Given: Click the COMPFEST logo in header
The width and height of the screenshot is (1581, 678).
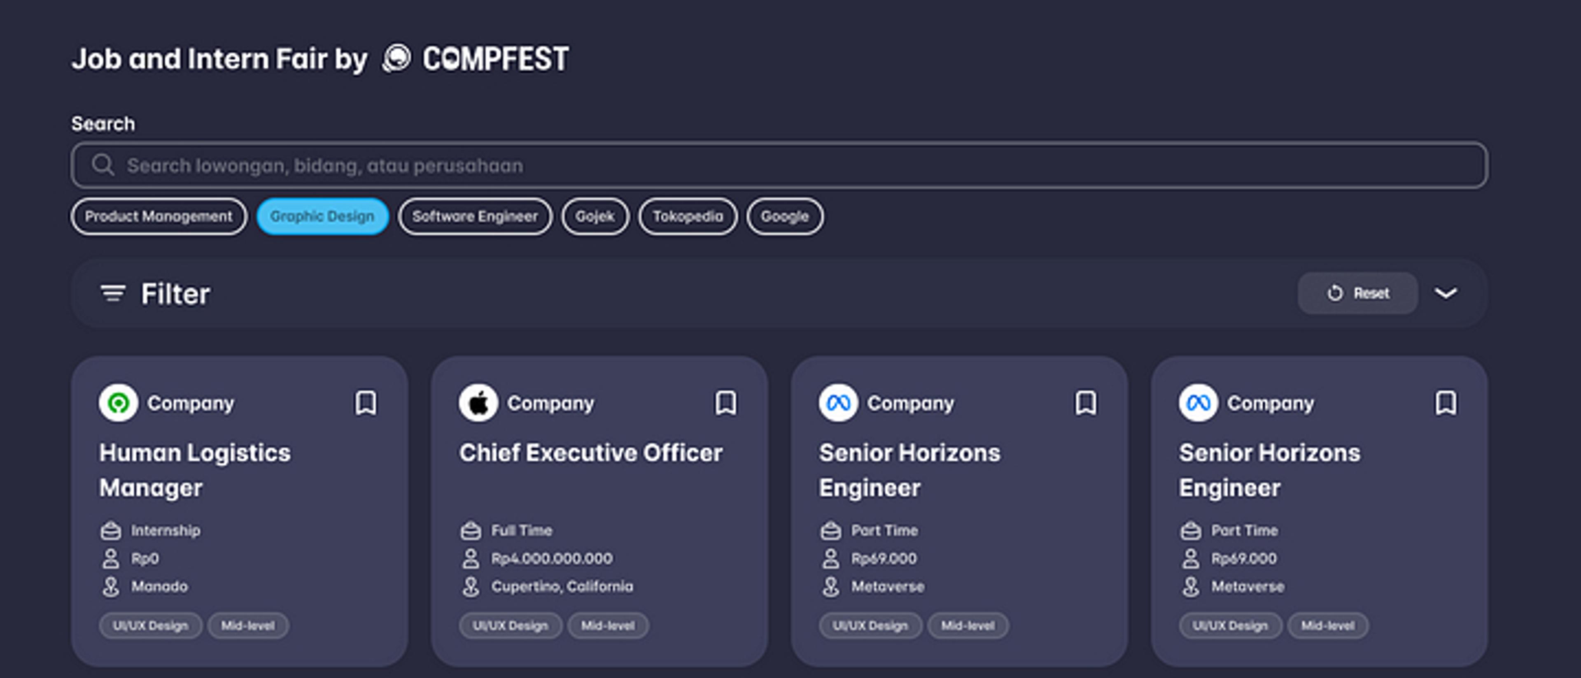Looking at the screenshot, I should 476,60.
